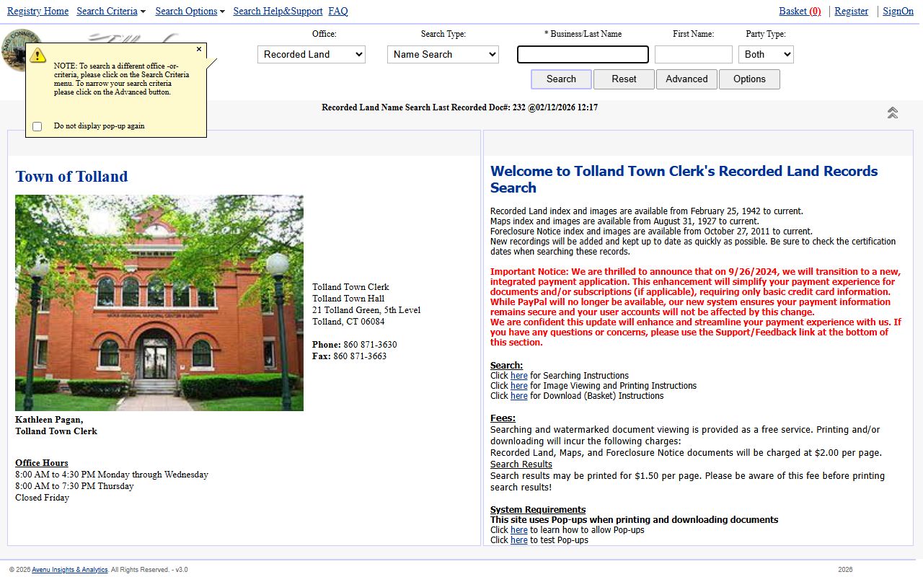Viewport: 923px width, 577px height.
Task: Click the SignOn link
Action: (x=898, y=11)
